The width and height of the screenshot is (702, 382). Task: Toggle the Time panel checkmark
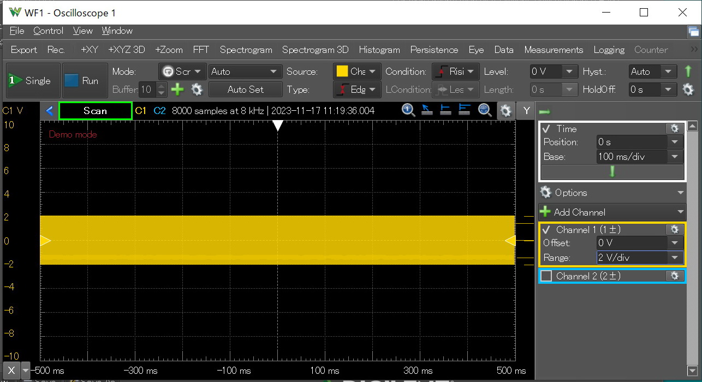pos(546,129)
